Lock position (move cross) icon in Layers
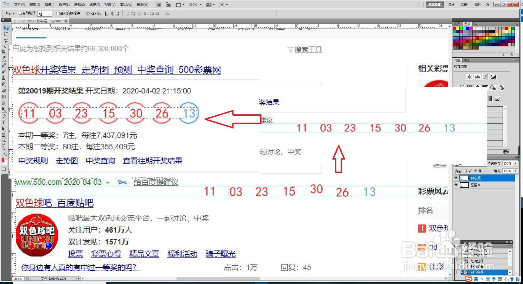 (x=475, y=171)
